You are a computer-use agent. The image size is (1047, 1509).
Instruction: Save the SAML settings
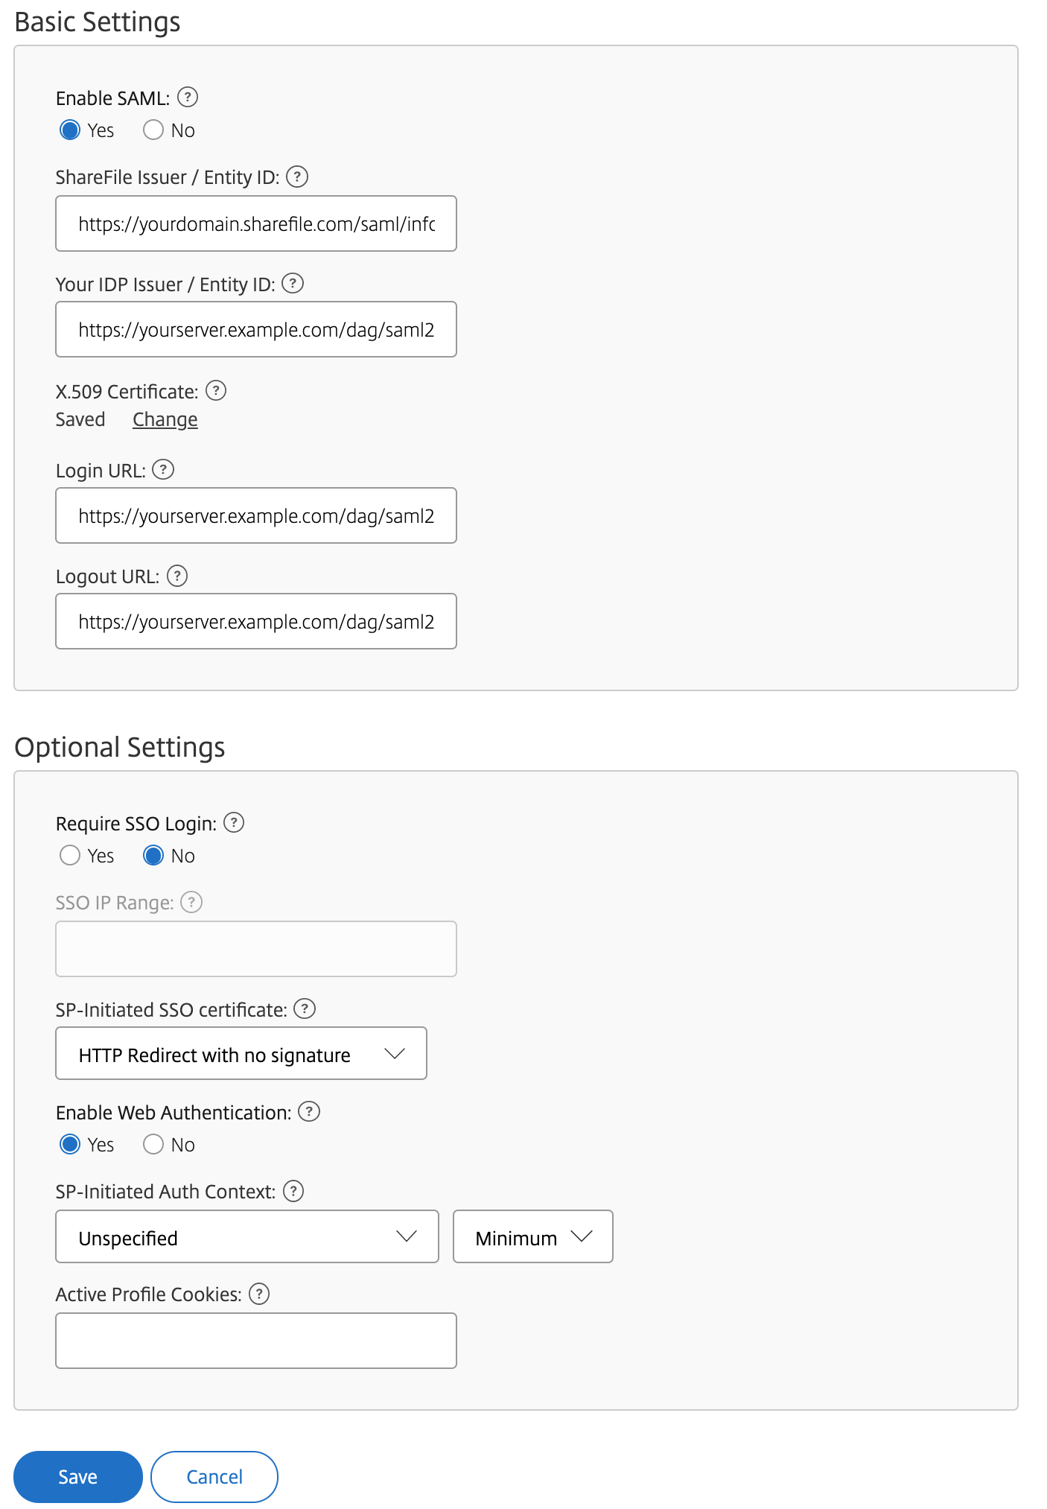[77, 1476]
